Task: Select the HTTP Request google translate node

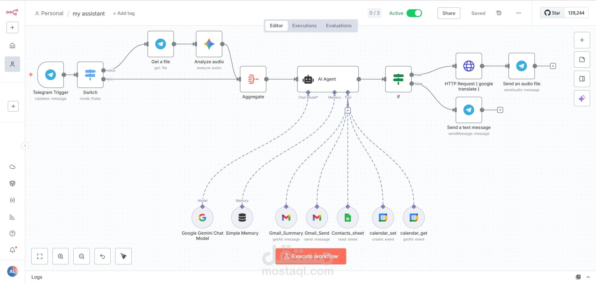Action: pyautogui.click(x=469, y=66)
